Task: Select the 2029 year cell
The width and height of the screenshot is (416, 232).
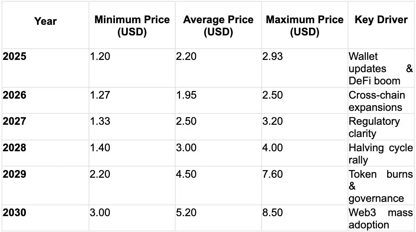Action: pyautogui.click(x=15, y=174)
